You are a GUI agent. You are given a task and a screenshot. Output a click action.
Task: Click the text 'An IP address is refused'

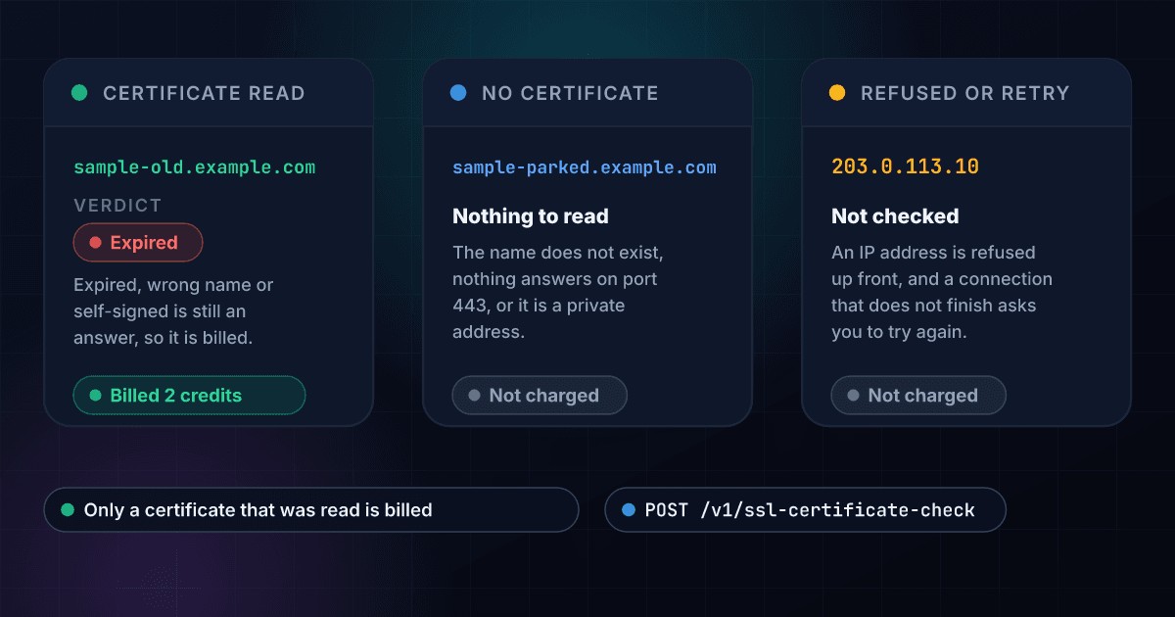pyautogui.click(x=933, y=253)
